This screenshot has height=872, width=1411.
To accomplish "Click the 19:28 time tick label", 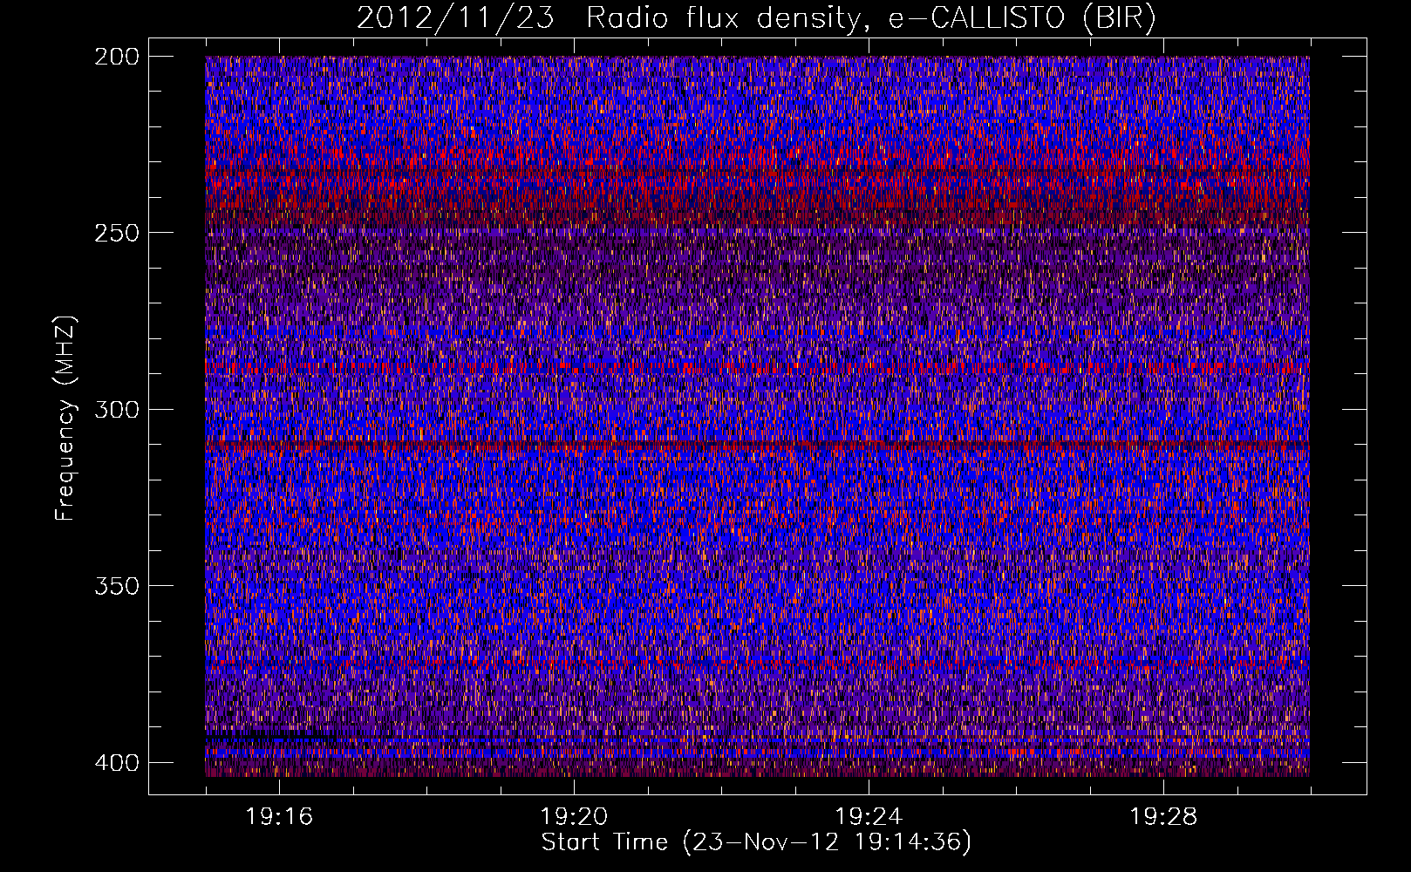I will coord(1163,817).
